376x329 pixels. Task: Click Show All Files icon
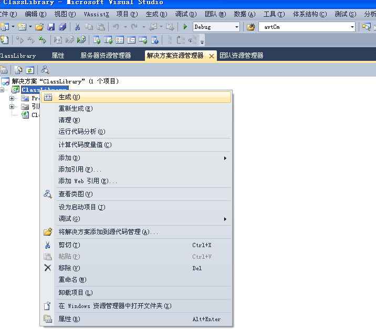pos(18,70)
